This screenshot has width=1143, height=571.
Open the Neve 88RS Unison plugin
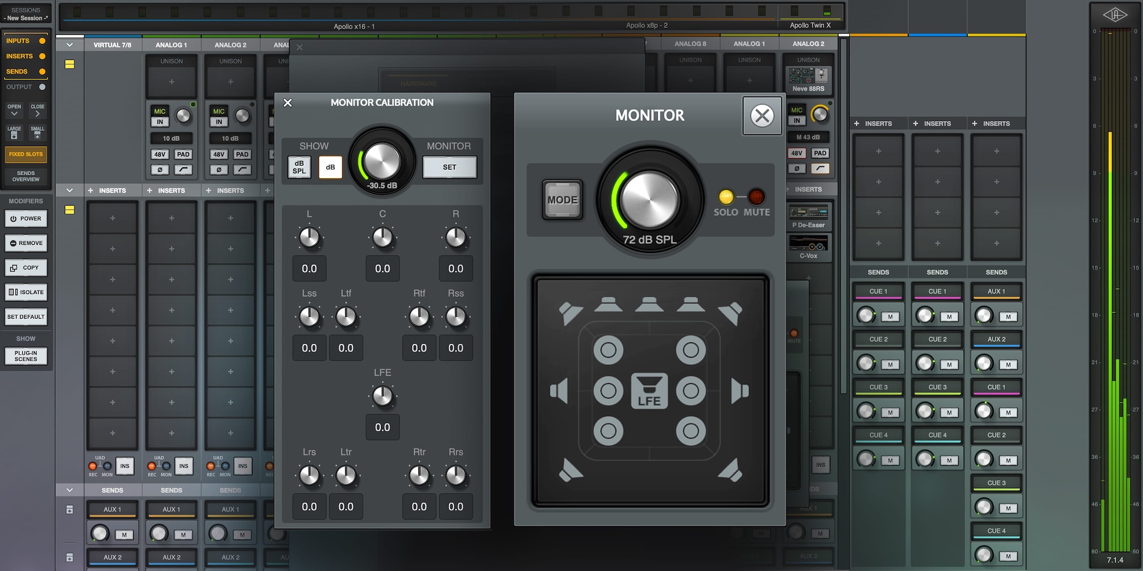[x=809, y=78]
